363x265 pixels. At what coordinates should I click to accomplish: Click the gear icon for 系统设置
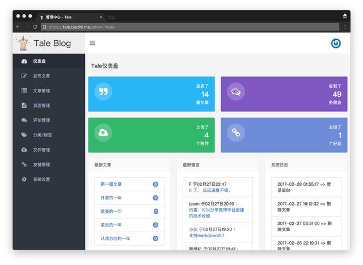point(24,179)
